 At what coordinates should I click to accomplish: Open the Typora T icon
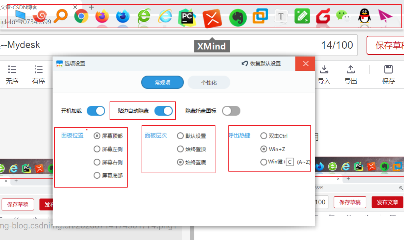(281, 16)
